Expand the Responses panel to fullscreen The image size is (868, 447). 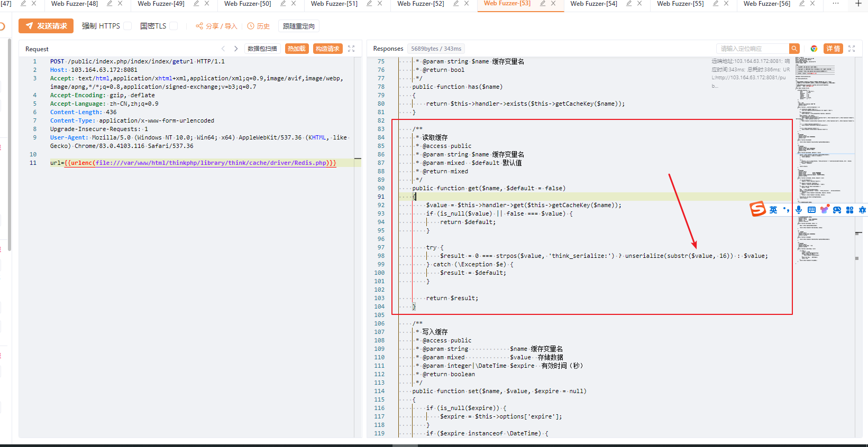tap(852, 49)
